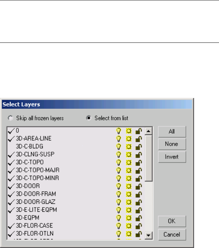The width and height of the screenshot is (219, 248).
Task: Click padlock on 3D-CLNG-SUSP row
Action: tap(138, 155)
